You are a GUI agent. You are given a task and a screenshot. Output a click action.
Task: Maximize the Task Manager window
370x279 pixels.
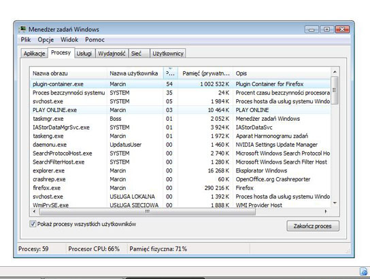click(x=327, y=29)
